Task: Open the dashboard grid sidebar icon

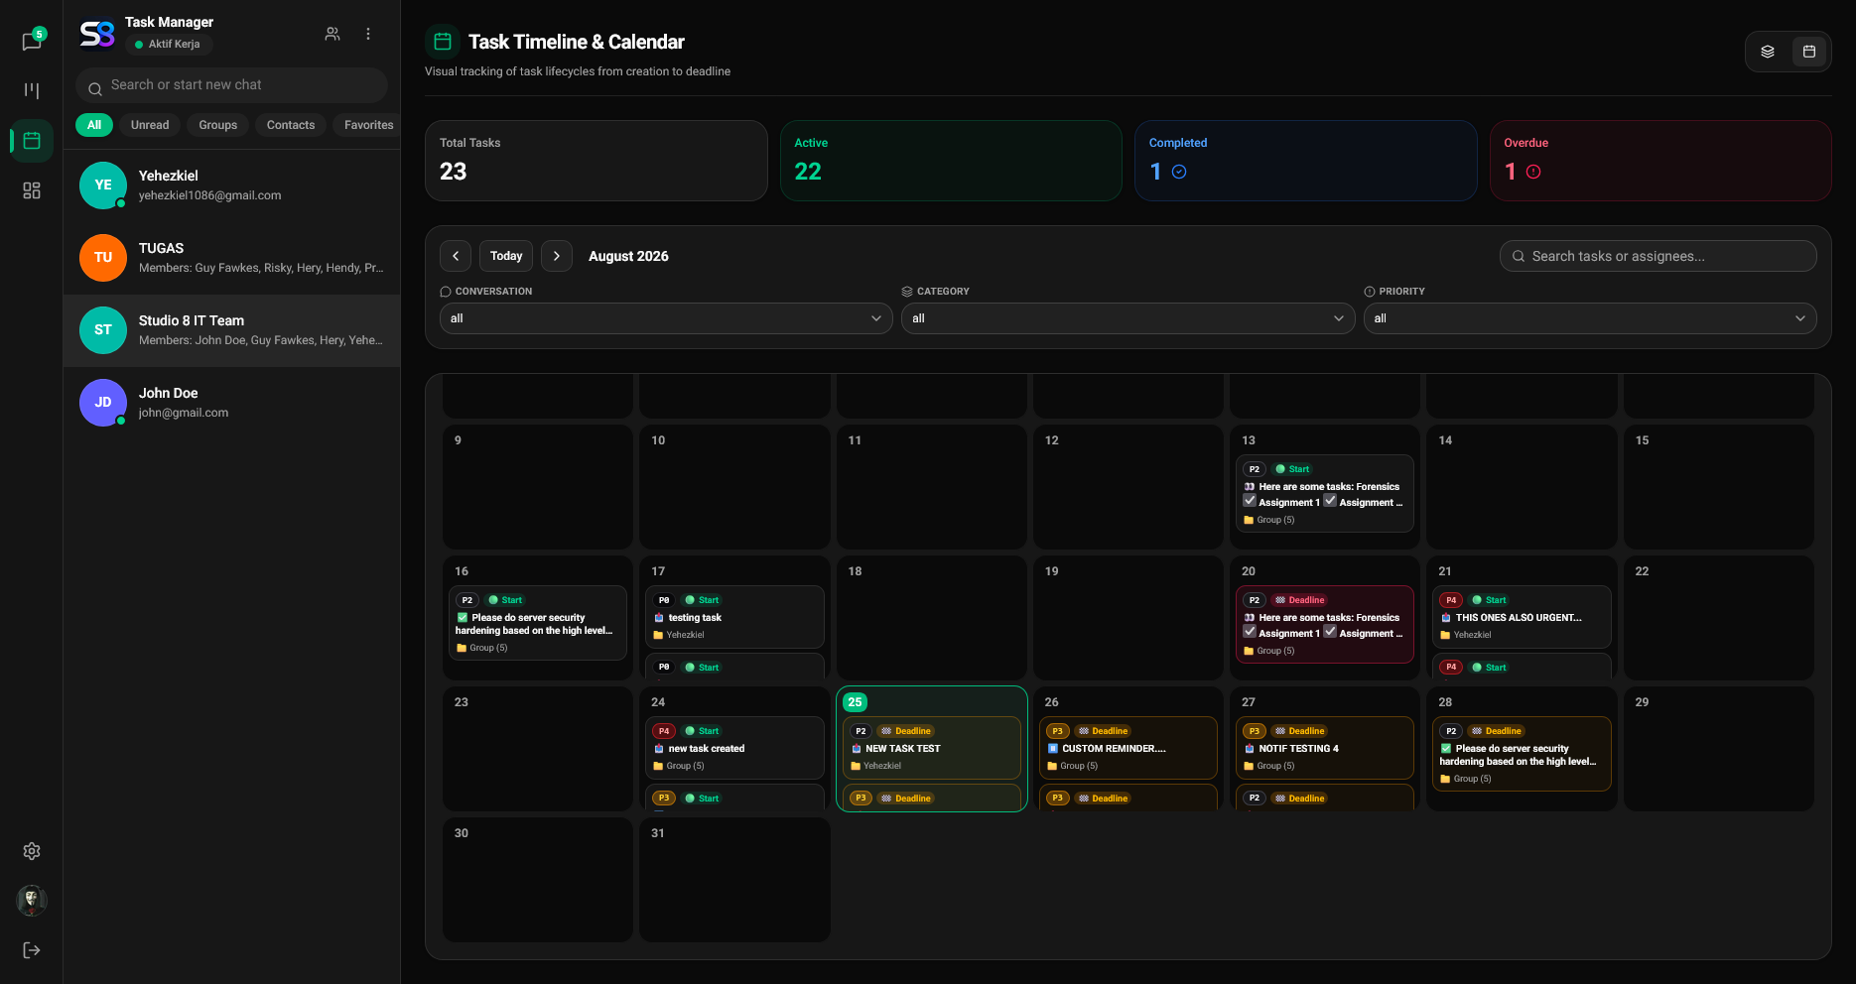Action: (x=32, y=190)
